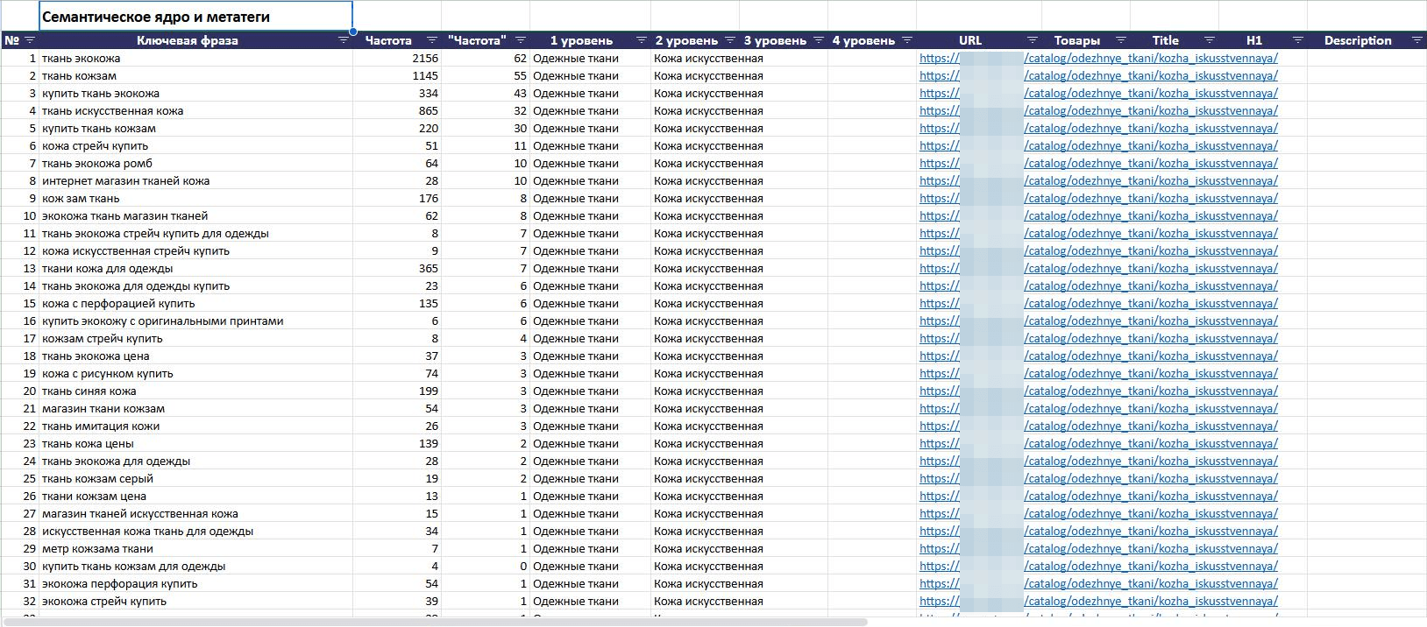Screen dimensions: 1427x627
Task: Open filter for 2 уровень column
Action: tap(729, 40)
